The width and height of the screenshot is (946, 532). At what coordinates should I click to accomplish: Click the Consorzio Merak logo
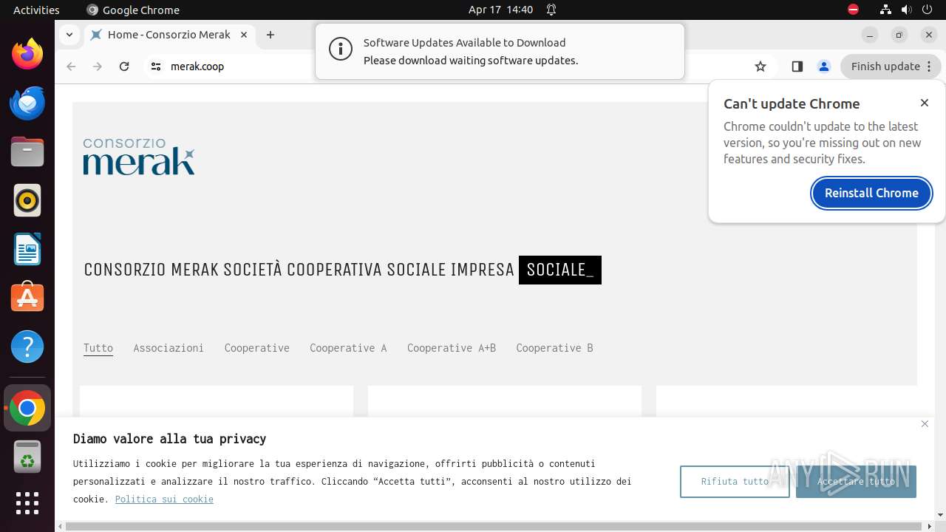(x=139, y=157)
